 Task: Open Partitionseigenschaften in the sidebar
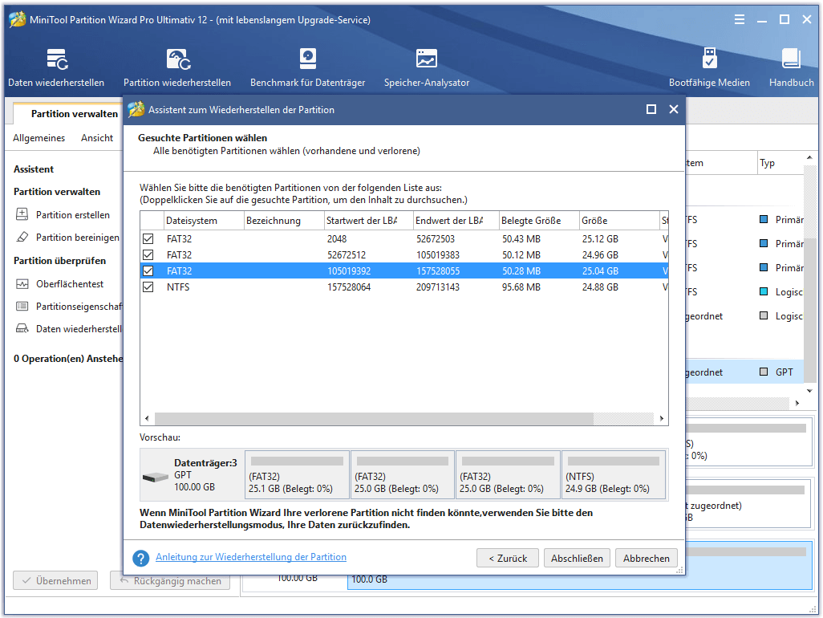pos(72,306)
